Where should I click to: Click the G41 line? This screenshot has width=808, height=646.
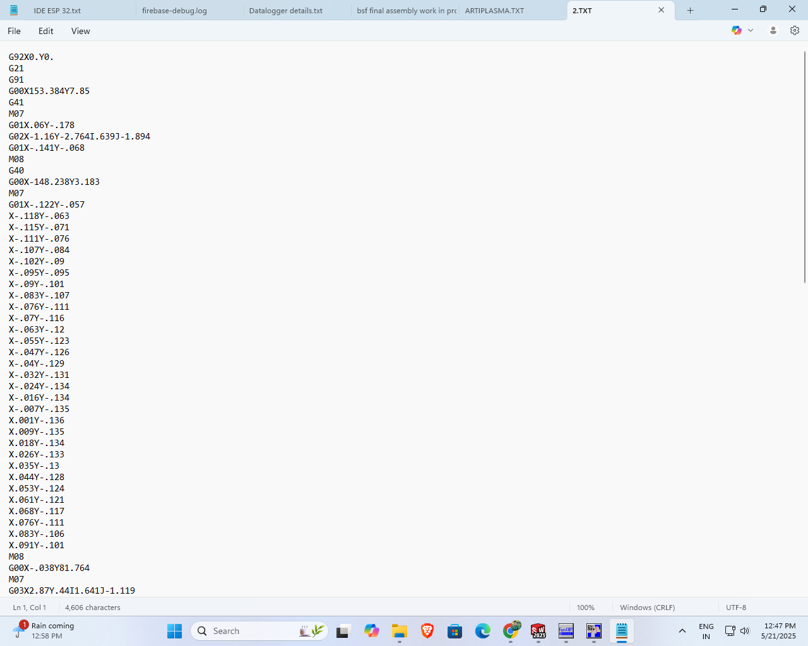16,102
